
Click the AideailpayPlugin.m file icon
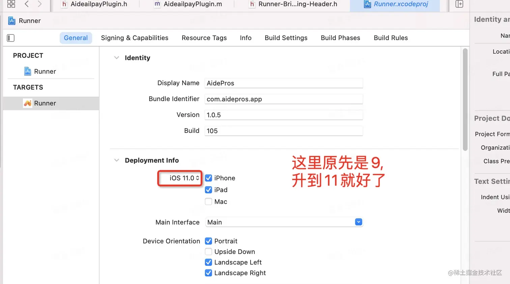pos(157,4)
